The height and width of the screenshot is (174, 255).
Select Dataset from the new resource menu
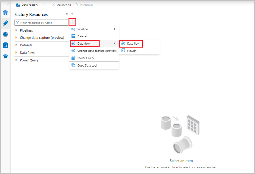(x=82, y=36)
